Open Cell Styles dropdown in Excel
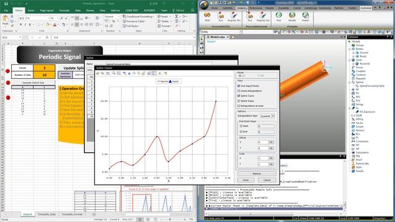The width and height of the screenshot is (395, 222). pos(131,26)
